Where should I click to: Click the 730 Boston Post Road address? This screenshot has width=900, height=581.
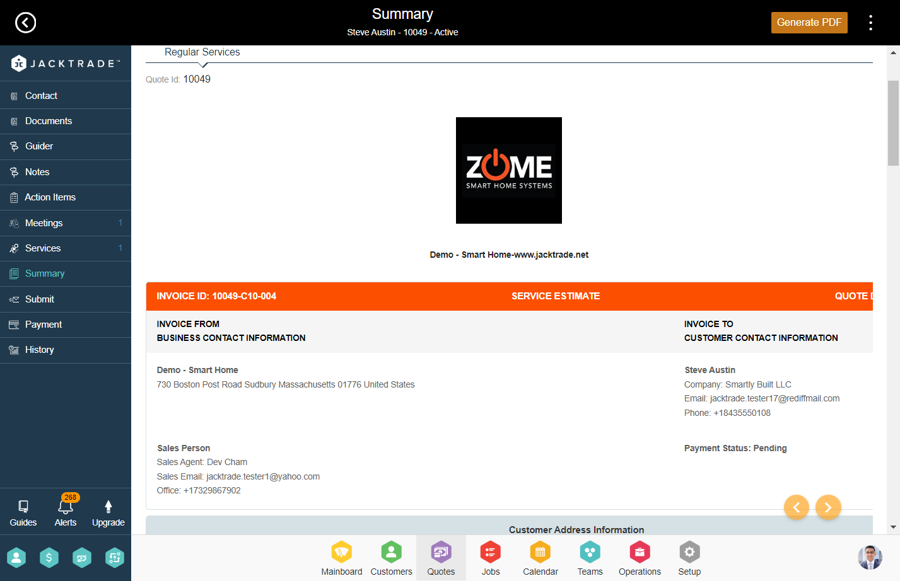coord(286,384)
